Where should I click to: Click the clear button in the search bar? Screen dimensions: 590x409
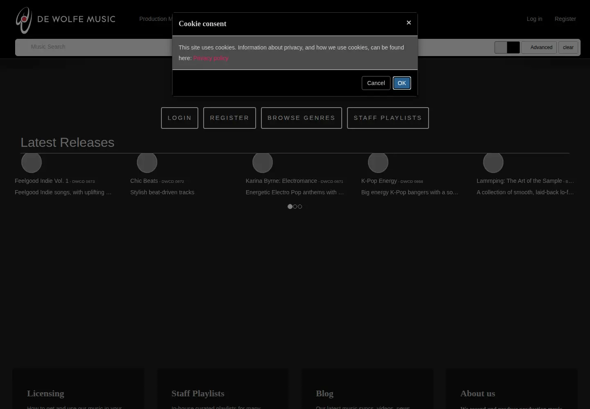click(568, 47)
